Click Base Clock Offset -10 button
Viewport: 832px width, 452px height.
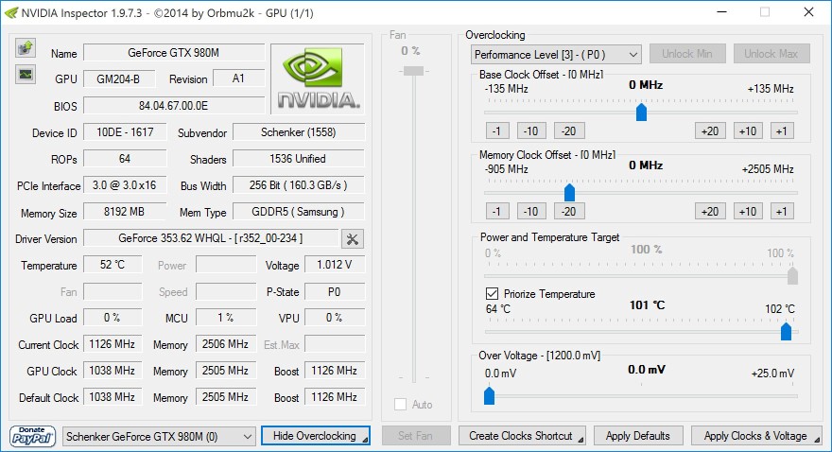coord(531,131)
